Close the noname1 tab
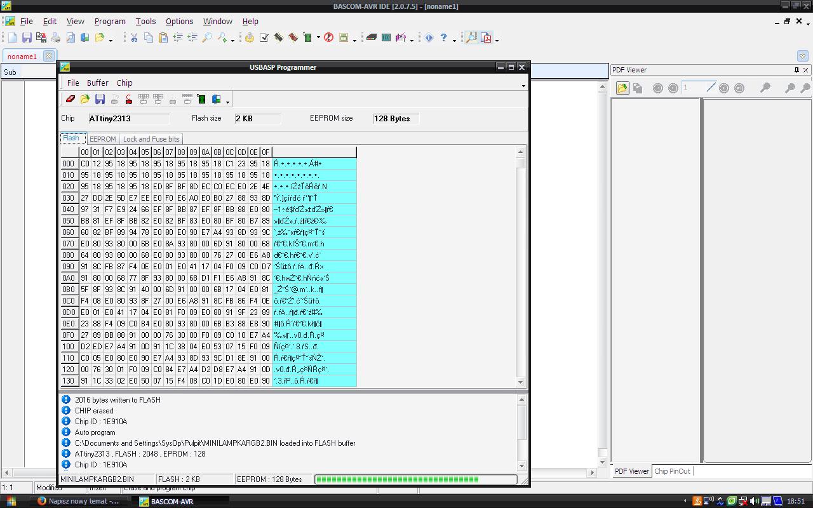The image size is (813, 508). click(48, 56)
